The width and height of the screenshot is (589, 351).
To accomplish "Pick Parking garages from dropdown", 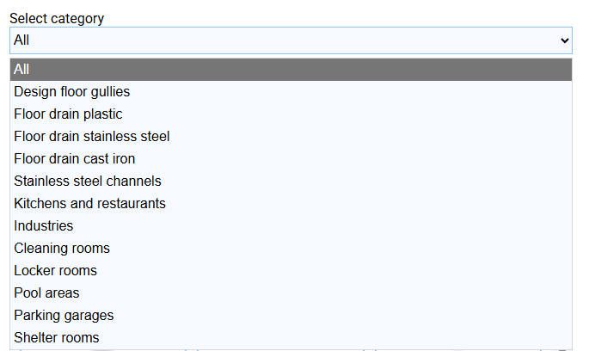I will pyautogui.click(x=64, y=315).
